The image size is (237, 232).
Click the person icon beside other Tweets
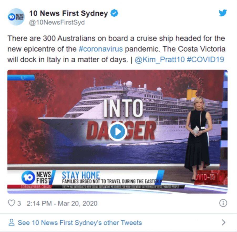[x=12, y=223]
